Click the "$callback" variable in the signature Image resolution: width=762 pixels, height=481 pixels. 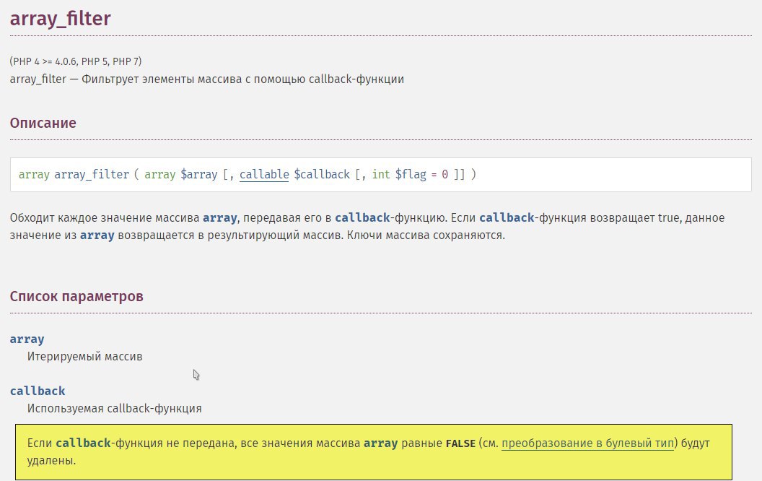click(322, 174)
